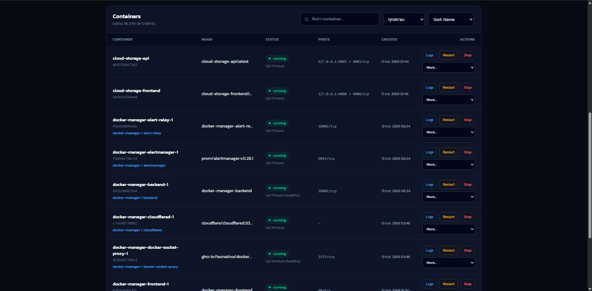
Task: Open the status filter dropdown
Action: coord(404,19)
